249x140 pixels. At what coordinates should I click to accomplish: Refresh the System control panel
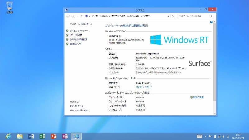point(173,16)
